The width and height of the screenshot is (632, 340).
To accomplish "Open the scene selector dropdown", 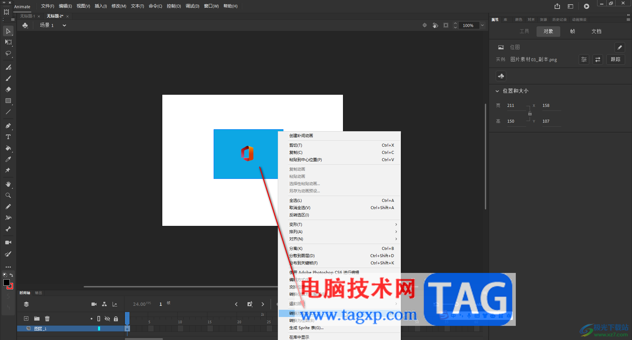I will (x=65, y=25).
